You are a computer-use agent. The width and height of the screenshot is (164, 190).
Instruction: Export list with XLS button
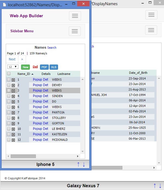54,67
